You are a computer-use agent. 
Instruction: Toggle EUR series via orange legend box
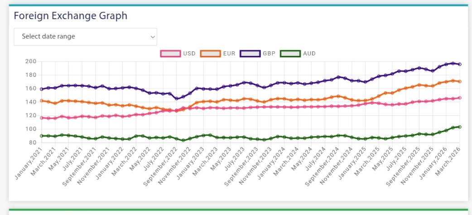[x=210, y=54]
